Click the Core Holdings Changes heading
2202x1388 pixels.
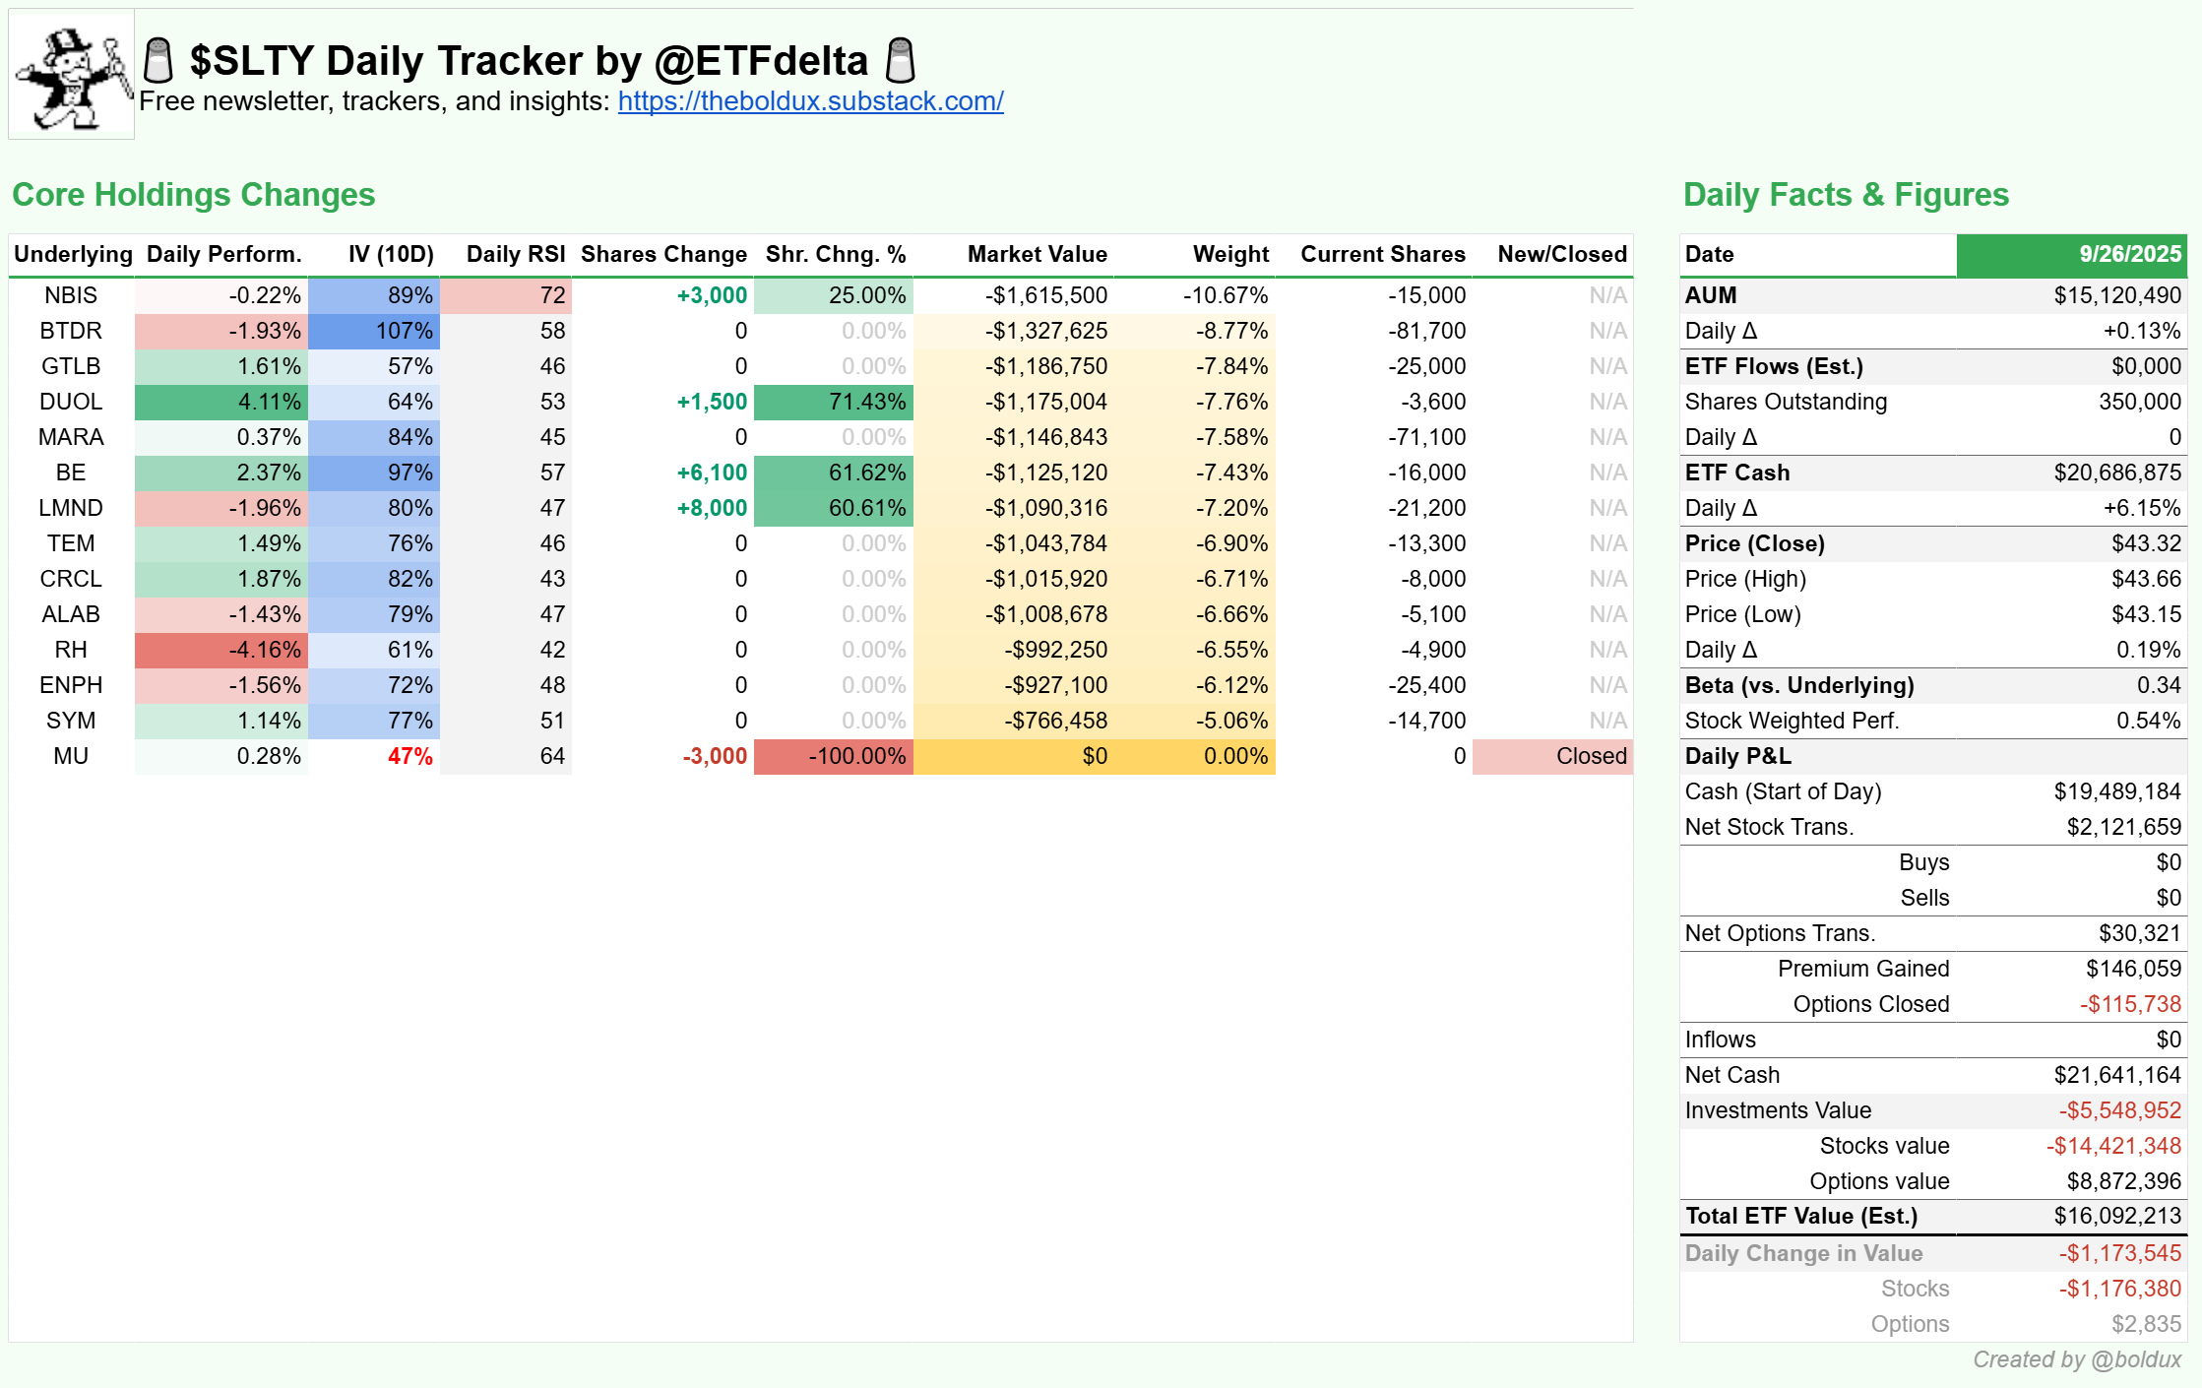pyautogui.click(x=193, y=195)
